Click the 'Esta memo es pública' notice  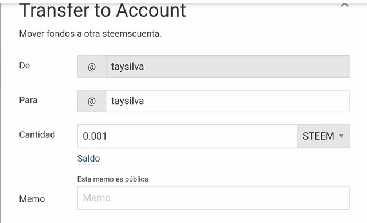coord(113,179)
